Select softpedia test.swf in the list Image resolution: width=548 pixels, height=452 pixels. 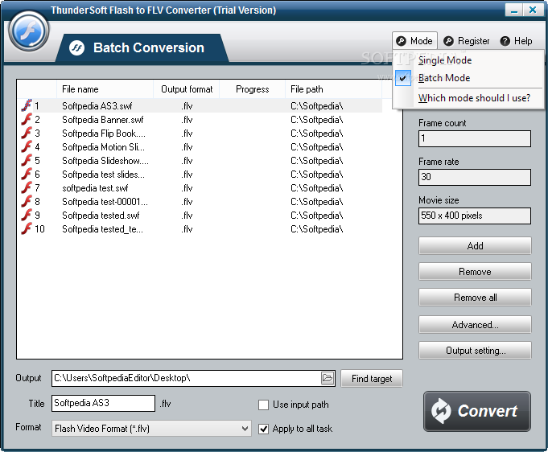coord(200,187)
